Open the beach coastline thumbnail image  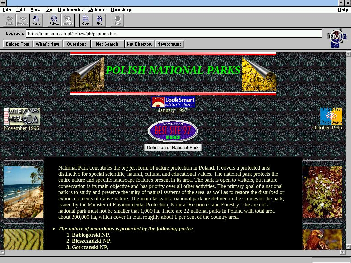click(23, 192)
